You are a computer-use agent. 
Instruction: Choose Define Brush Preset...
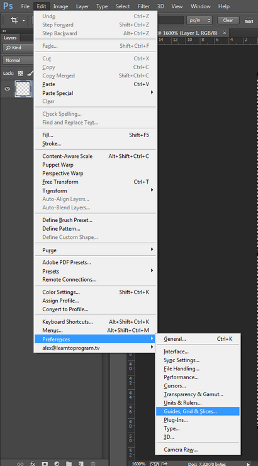96,220
